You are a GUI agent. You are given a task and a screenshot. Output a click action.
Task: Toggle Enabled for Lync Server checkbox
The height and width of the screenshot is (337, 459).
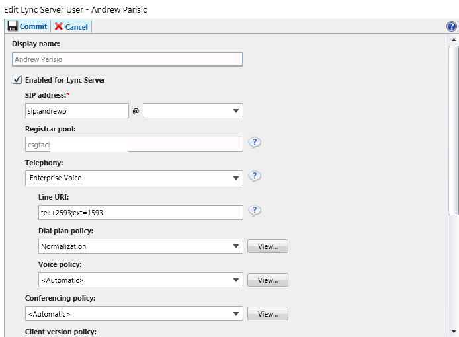coord(17,79)
